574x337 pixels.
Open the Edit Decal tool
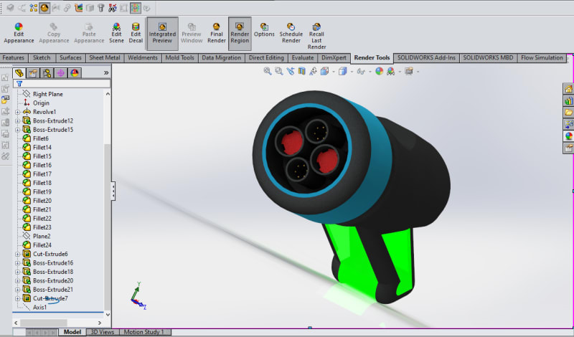[136, 33]
